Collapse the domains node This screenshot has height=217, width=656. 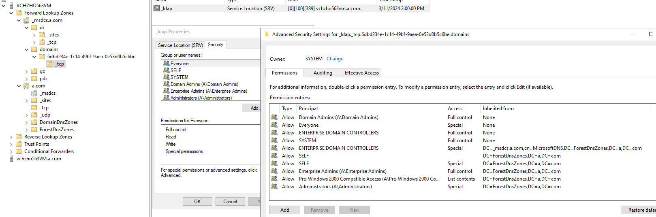coord(27,49)
